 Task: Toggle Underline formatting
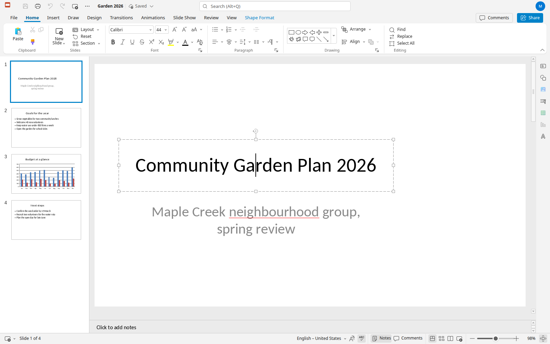click(132, 42)
